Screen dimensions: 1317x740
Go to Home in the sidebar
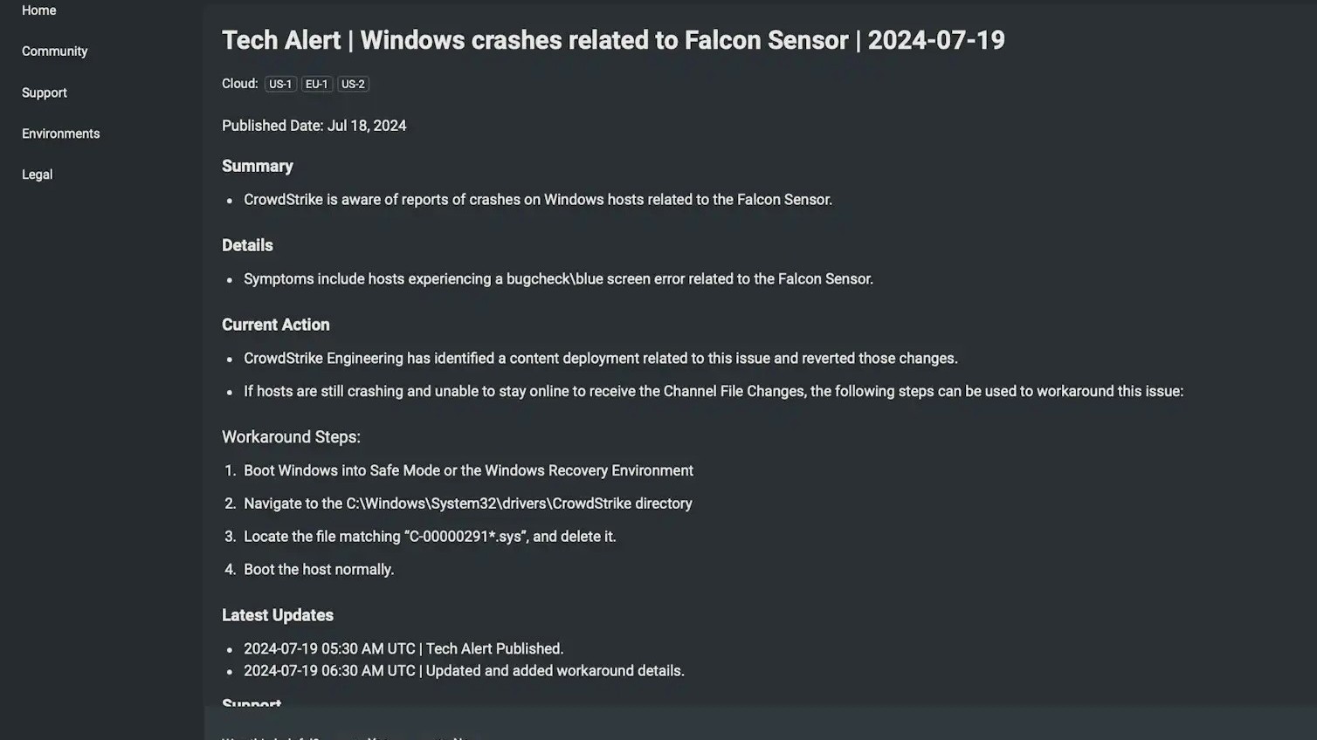tap(38, 10)
